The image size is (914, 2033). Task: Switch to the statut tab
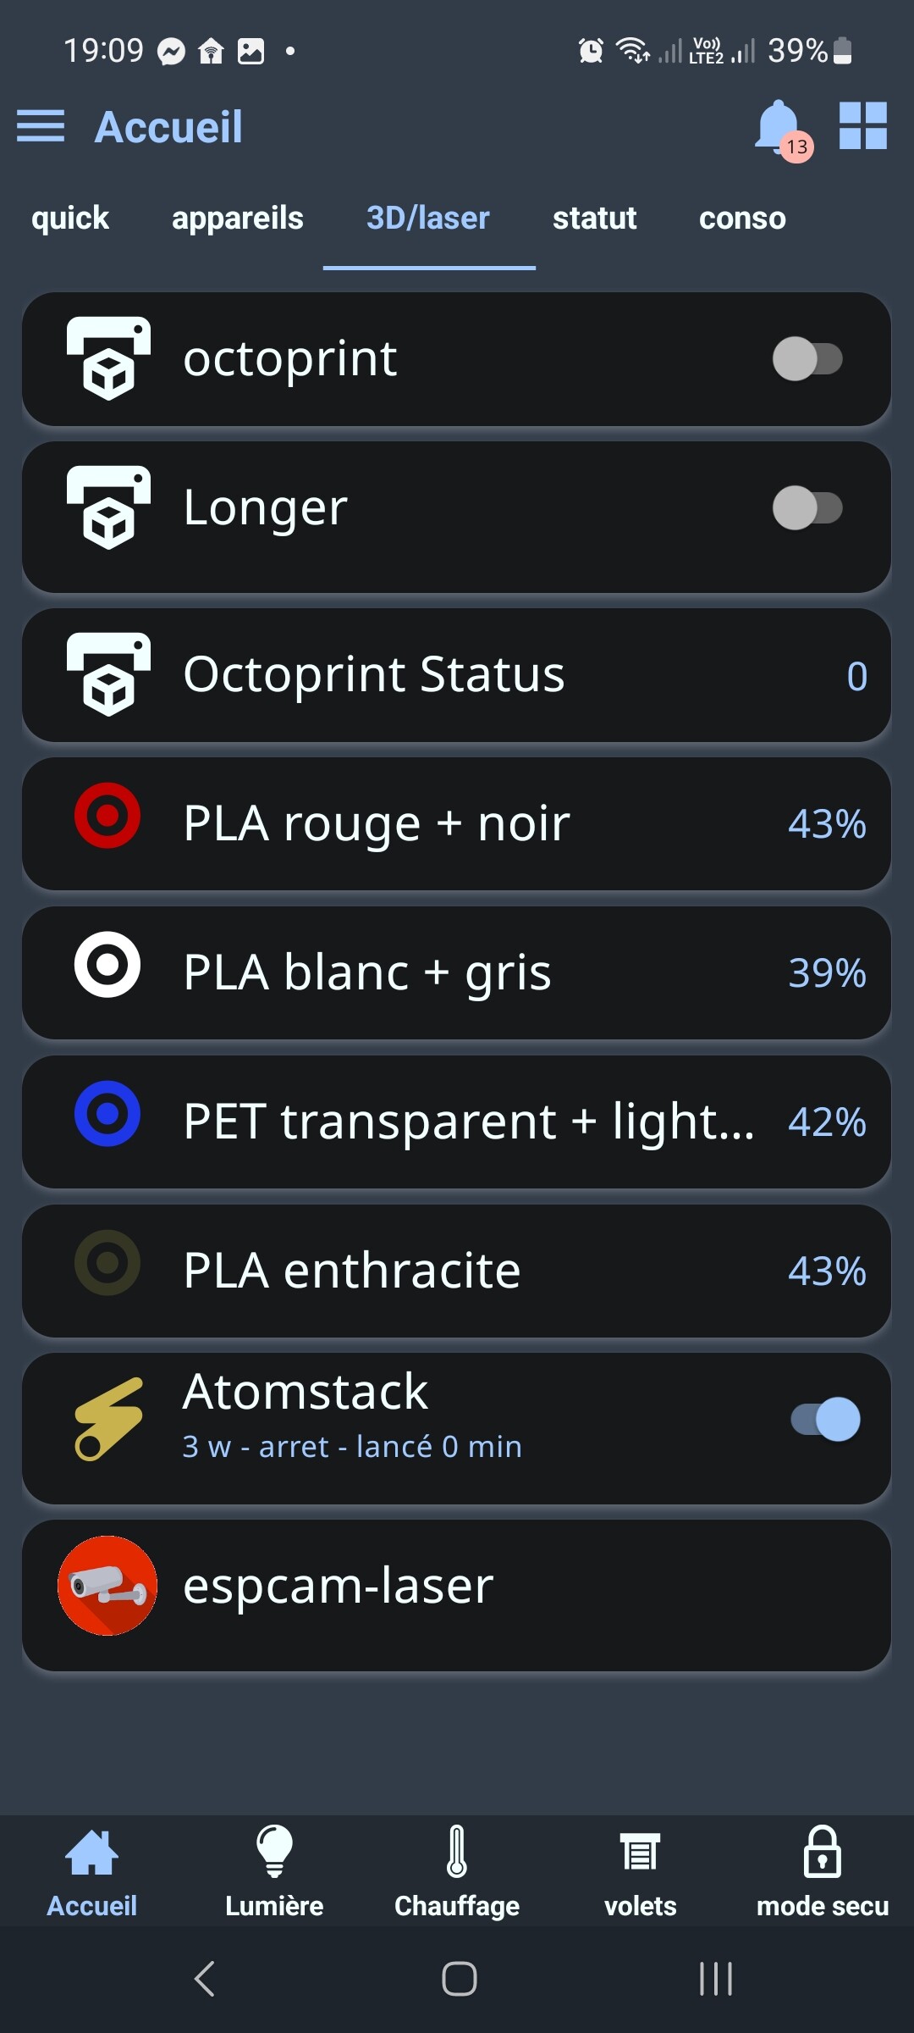tap(594, 219)
